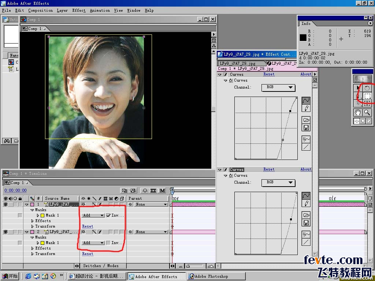Toggle the top Curves effect enable switch

tap(225, 75)
